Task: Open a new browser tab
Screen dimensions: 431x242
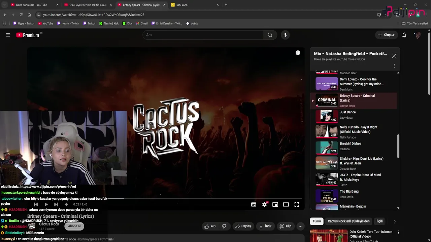Action: 226,5
